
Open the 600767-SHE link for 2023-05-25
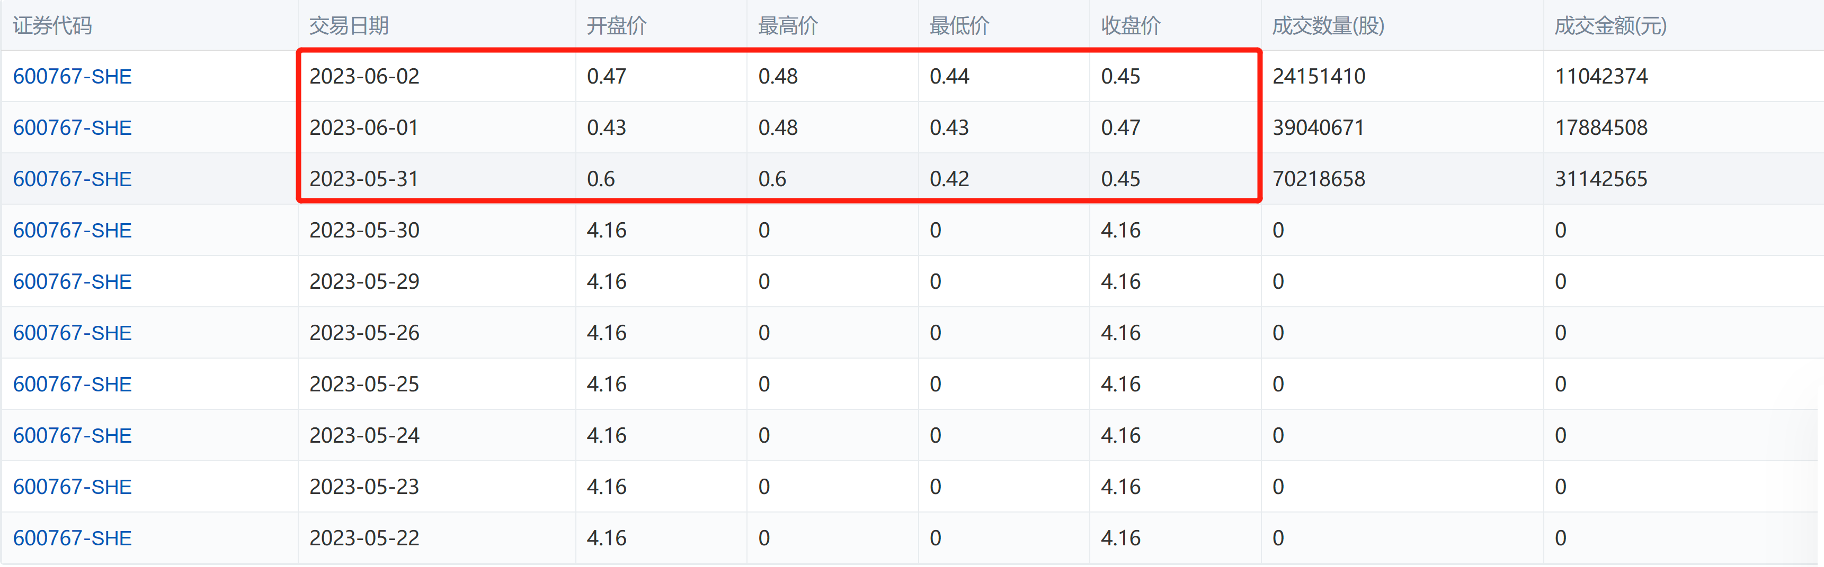coord(72,384)
